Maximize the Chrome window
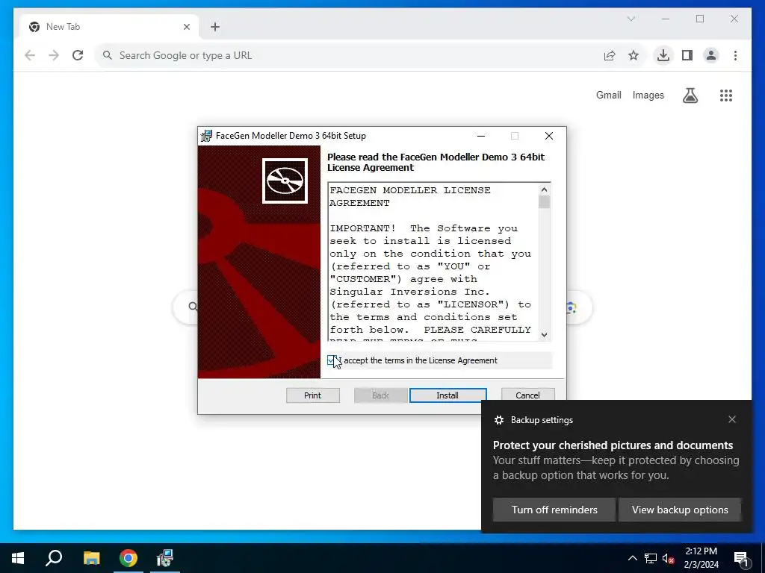 699,19
